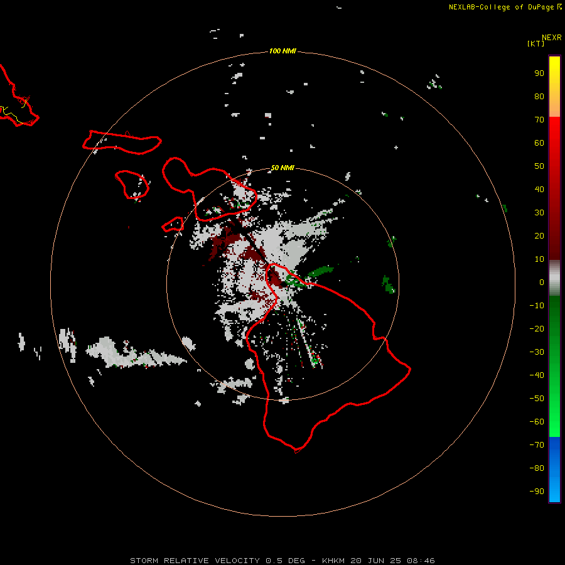The height and width of the screenshot is (565, 565).
Task: Select the -50 value on velocity scale
Action: click(x=537, y=399)
